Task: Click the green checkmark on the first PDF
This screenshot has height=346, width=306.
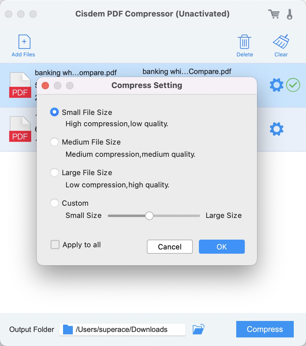Action: click(293, 85)
